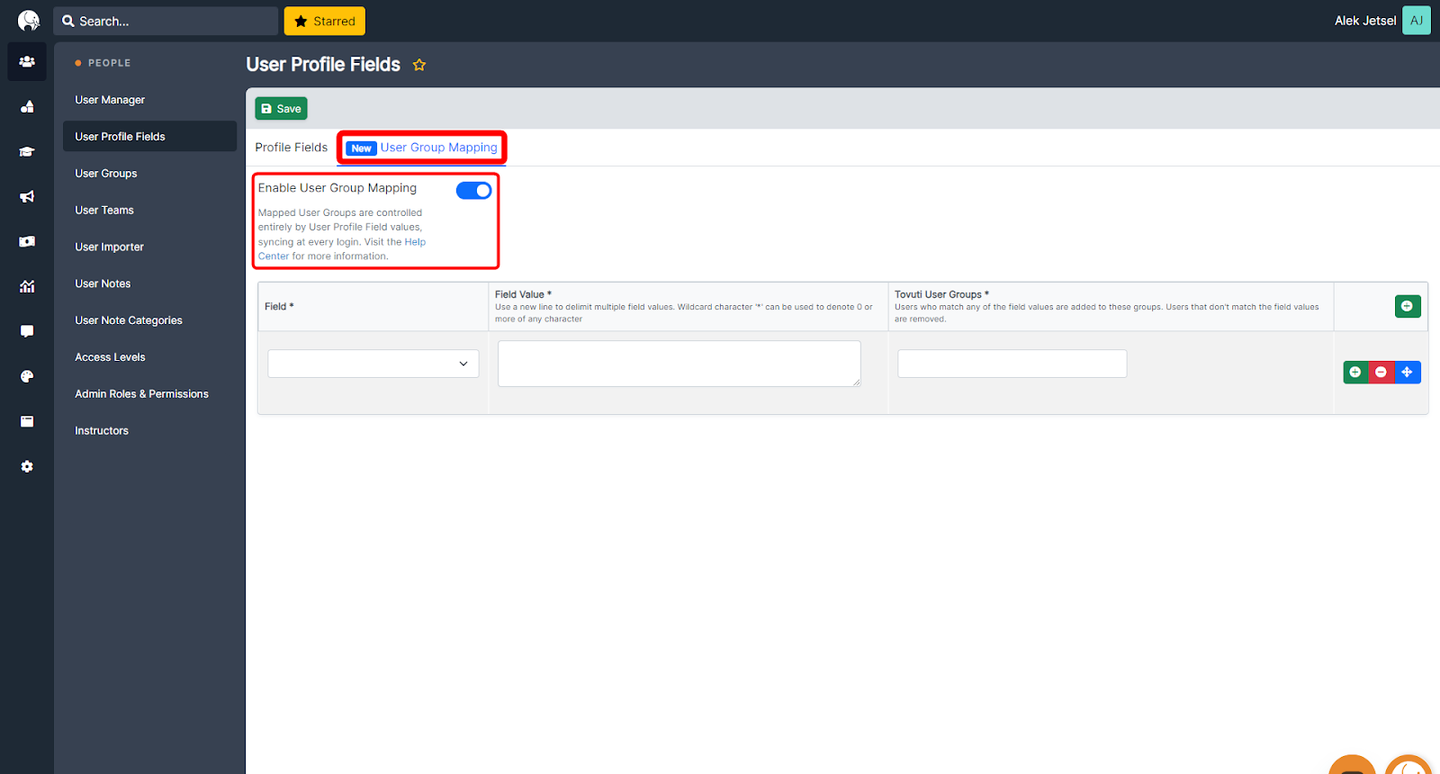Viewport: 1440px width, 774px height.
Task: Open the window/content icon in left rail
Action: pos(27,421)
